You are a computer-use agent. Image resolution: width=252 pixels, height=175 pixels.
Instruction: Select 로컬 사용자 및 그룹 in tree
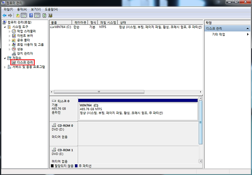[30, 44]
